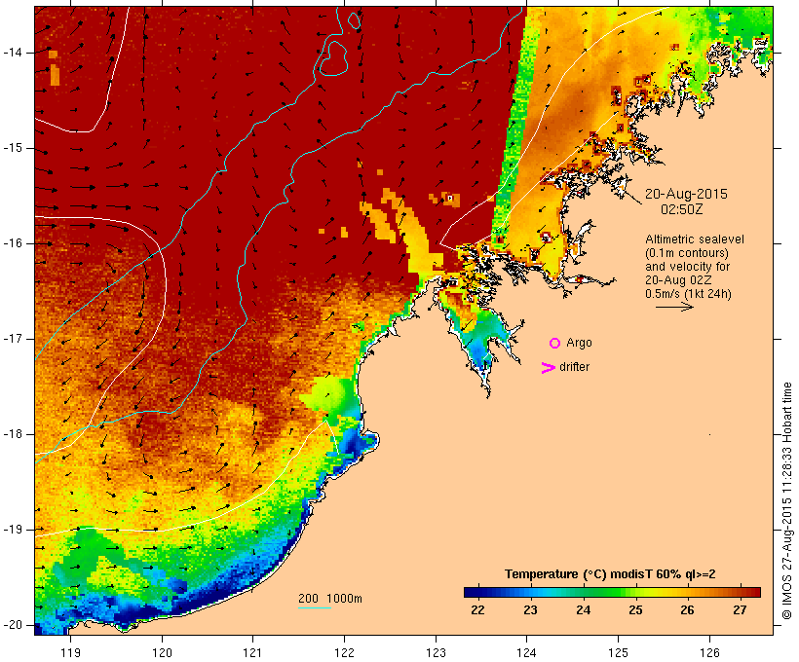Click the latitude axis label -14

[13, 53]
